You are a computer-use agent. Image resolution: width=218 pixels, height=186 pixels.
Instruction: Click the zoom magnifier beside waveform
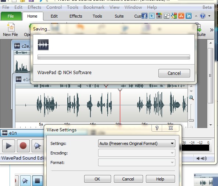tap(191, 98)
